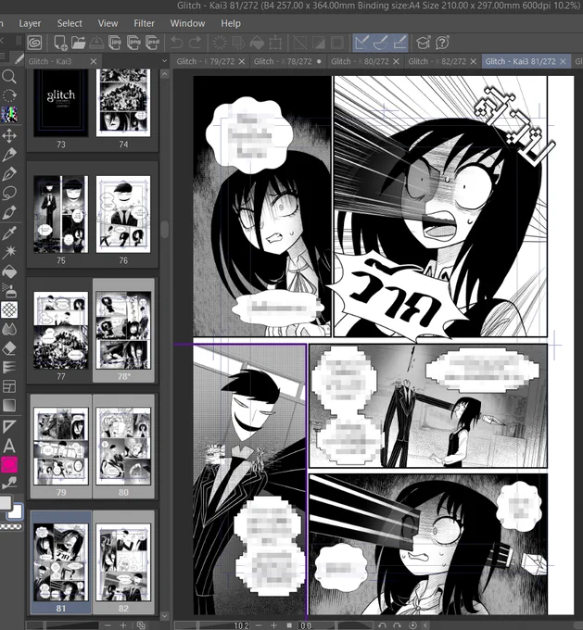The image size is (583, 630).
Task: Open page 76 thumbnail
Action: [123, 214]
